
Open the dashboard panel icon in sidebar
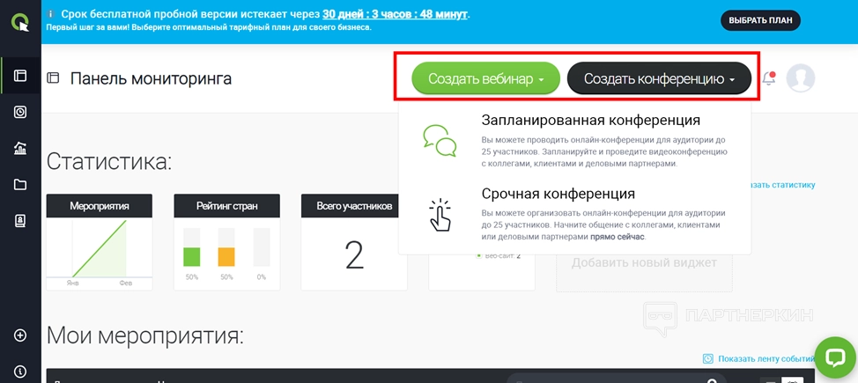point(20,76)
